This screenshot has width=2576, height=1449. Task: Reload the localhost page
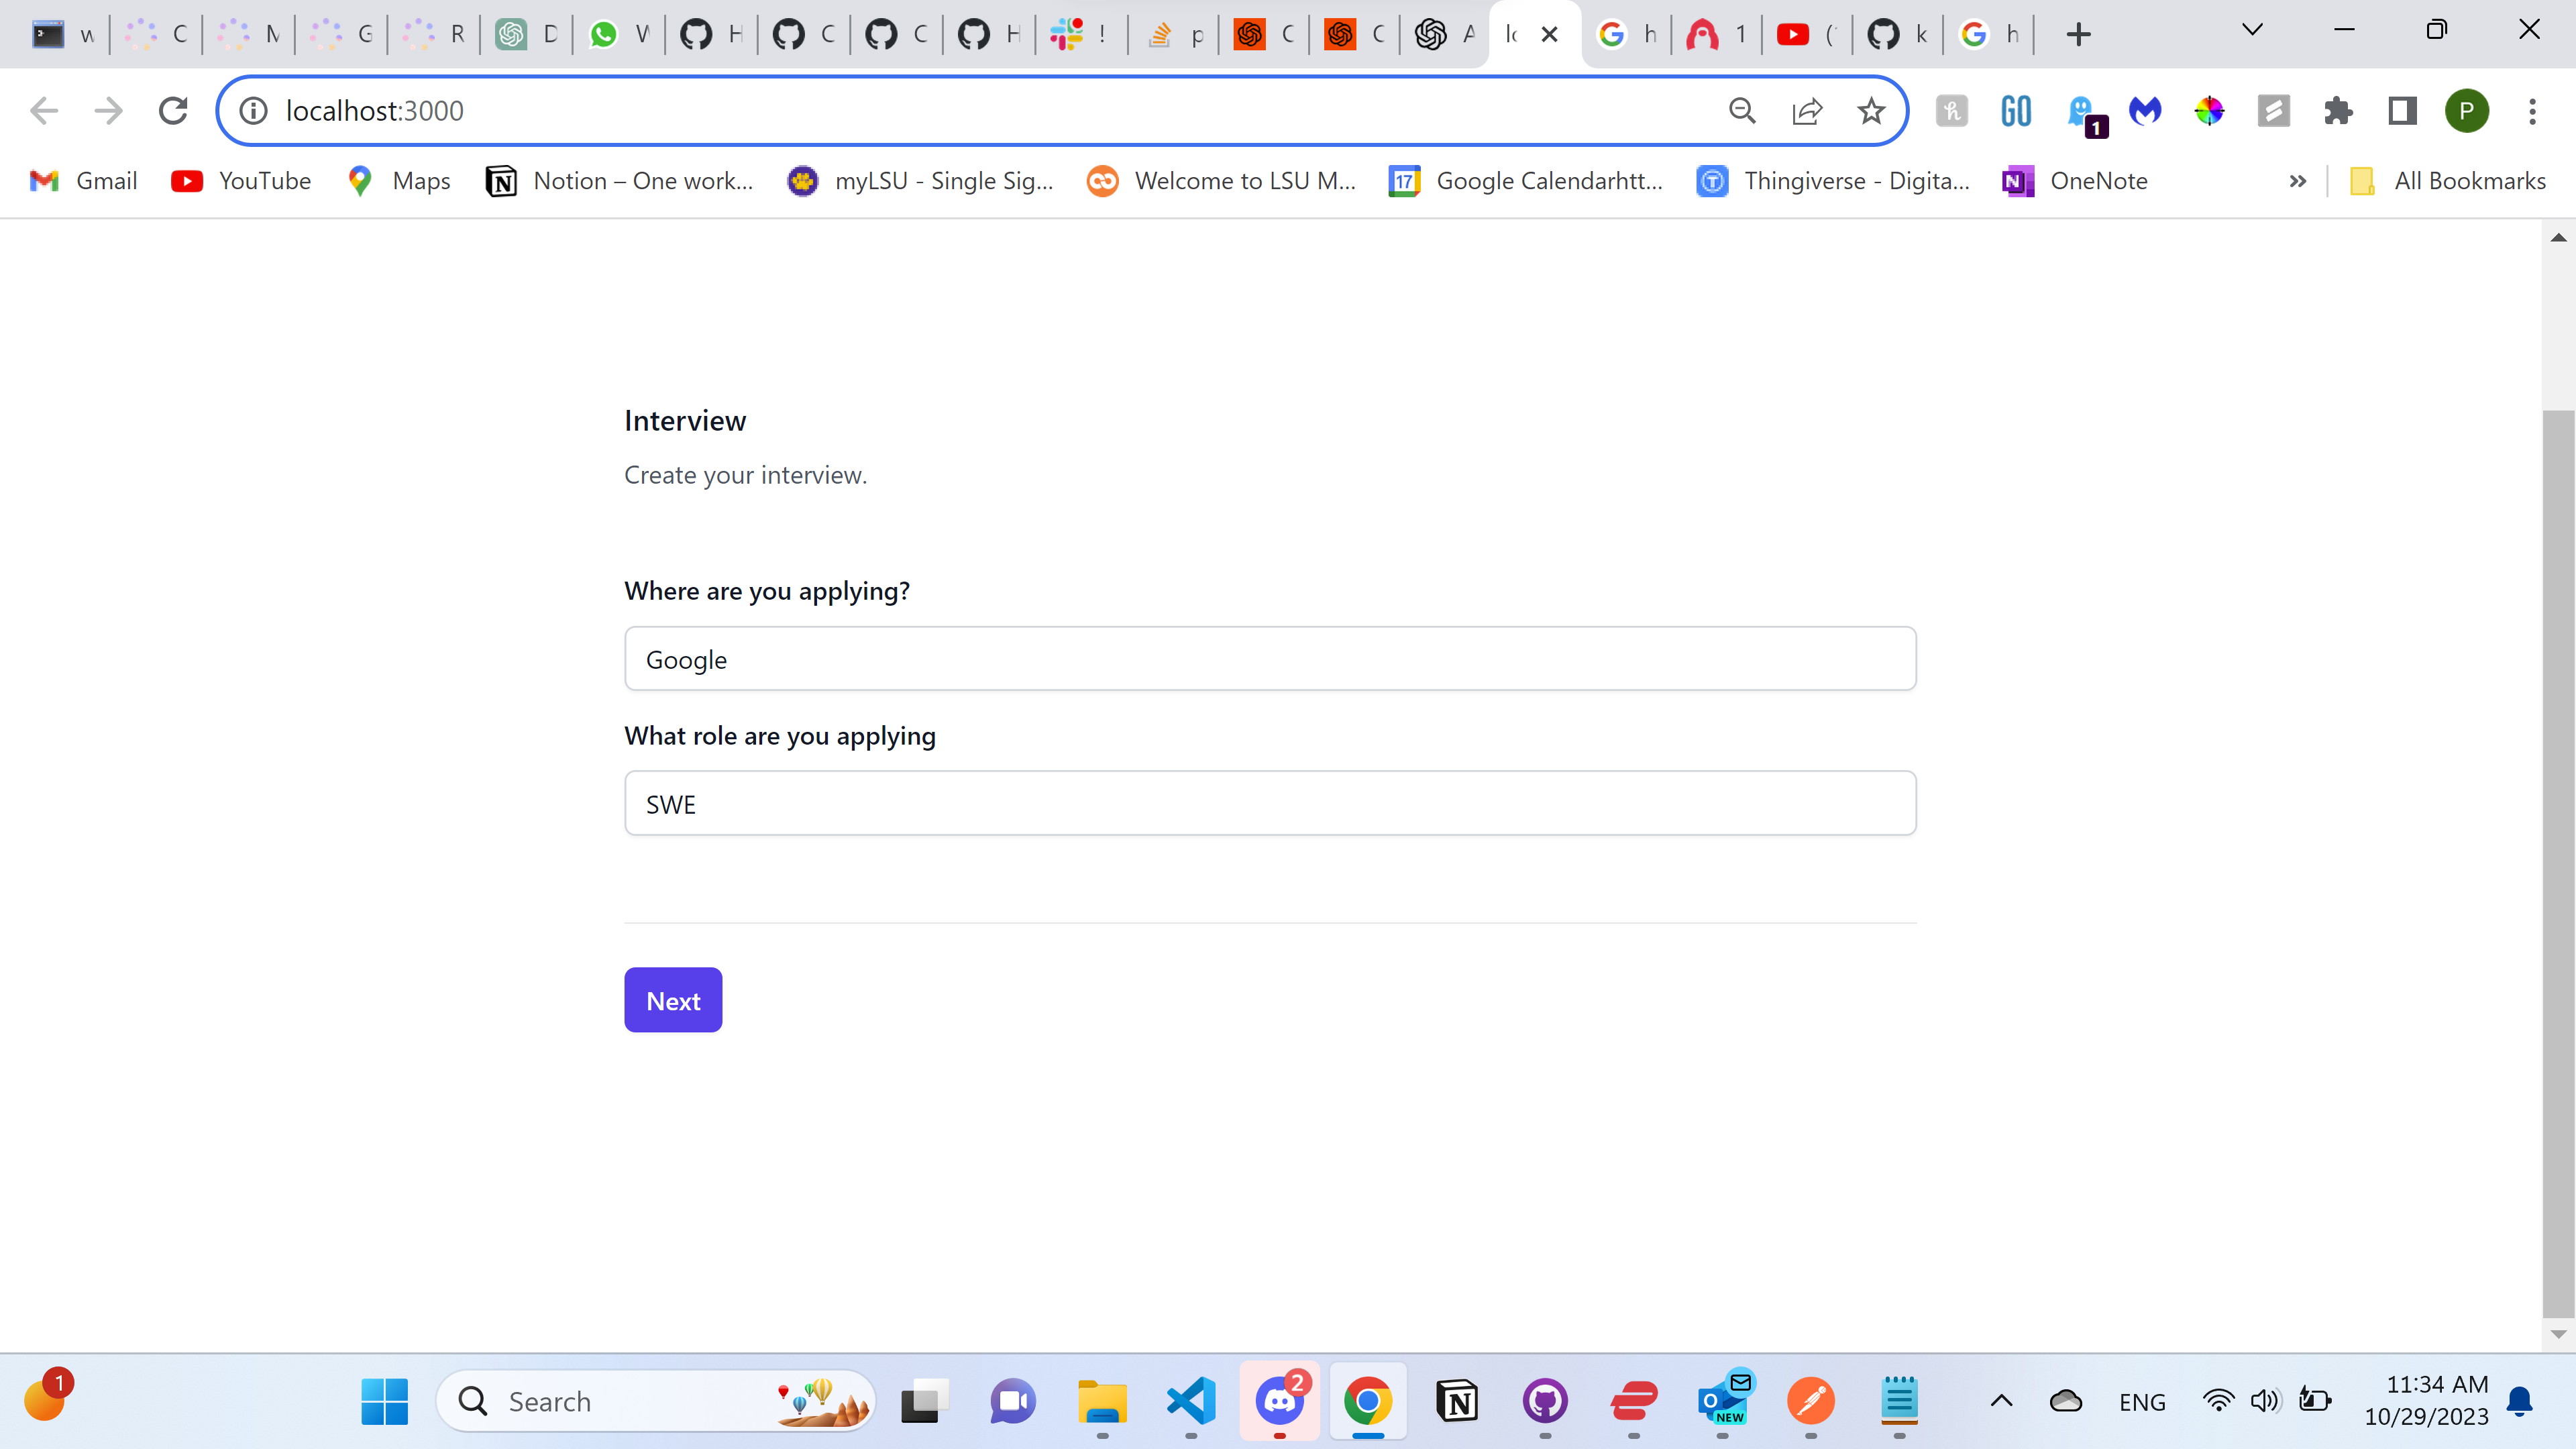point(173,111)
